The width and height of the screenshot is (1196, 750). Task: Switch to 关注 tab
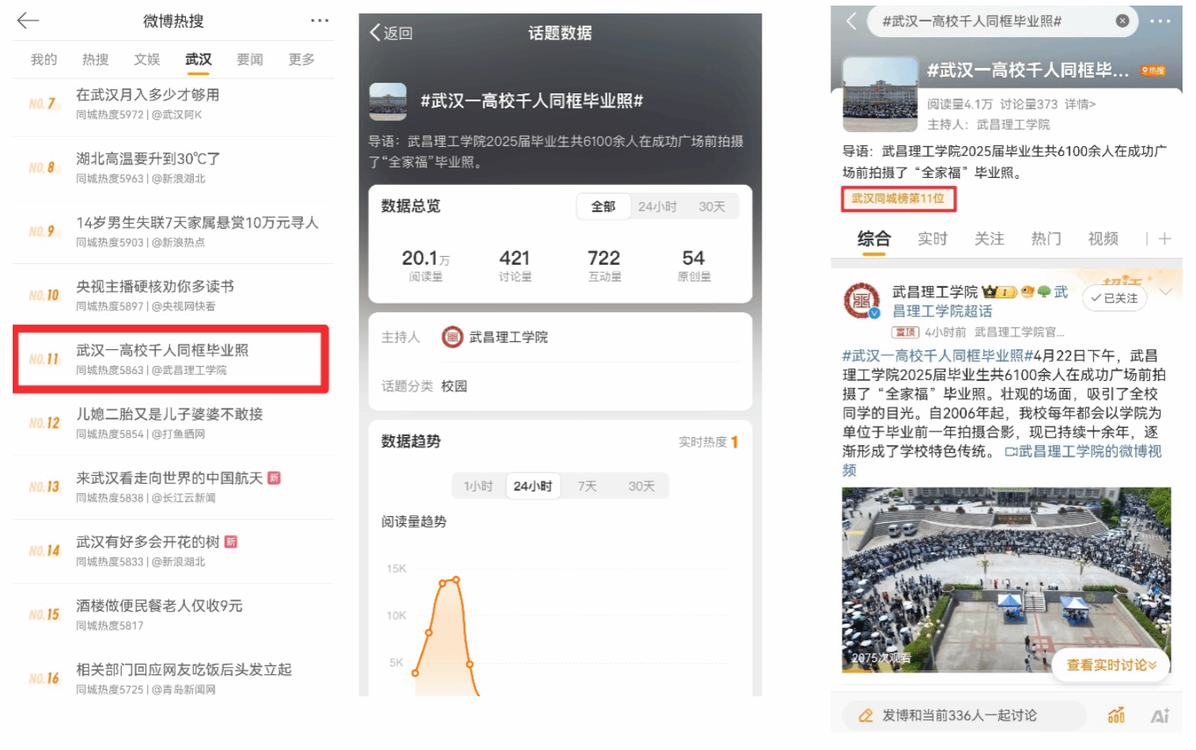(989, 239)
